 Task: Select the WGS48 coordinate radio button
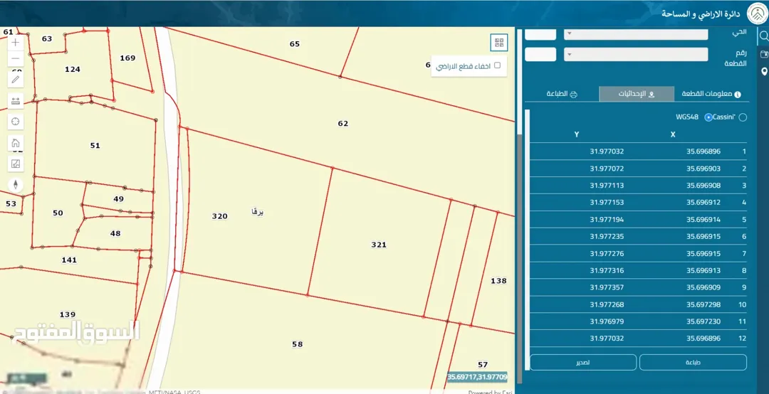click(708, 117)
